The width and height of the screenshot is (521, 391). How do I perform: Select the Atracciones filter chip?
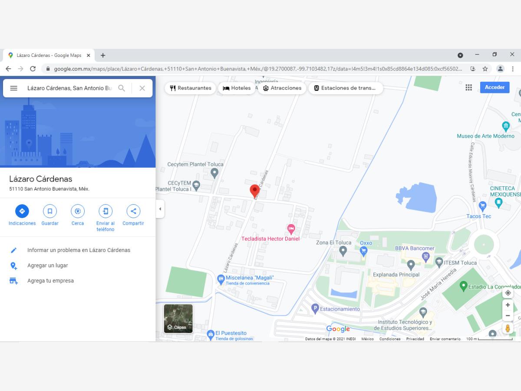[x=282, y=88]
